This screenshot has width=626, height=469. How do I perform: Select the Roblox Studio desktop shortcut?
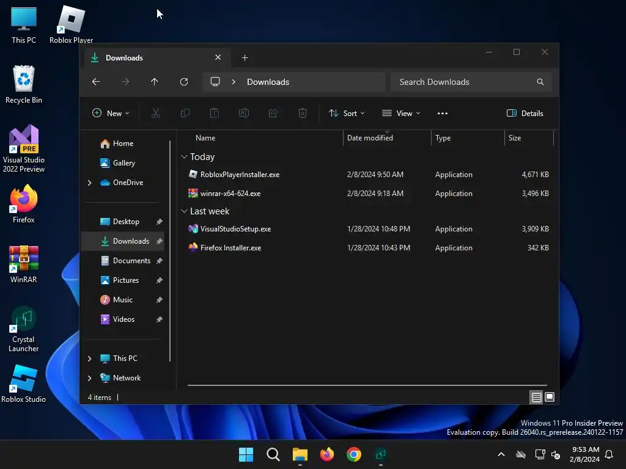coord(24,384)
